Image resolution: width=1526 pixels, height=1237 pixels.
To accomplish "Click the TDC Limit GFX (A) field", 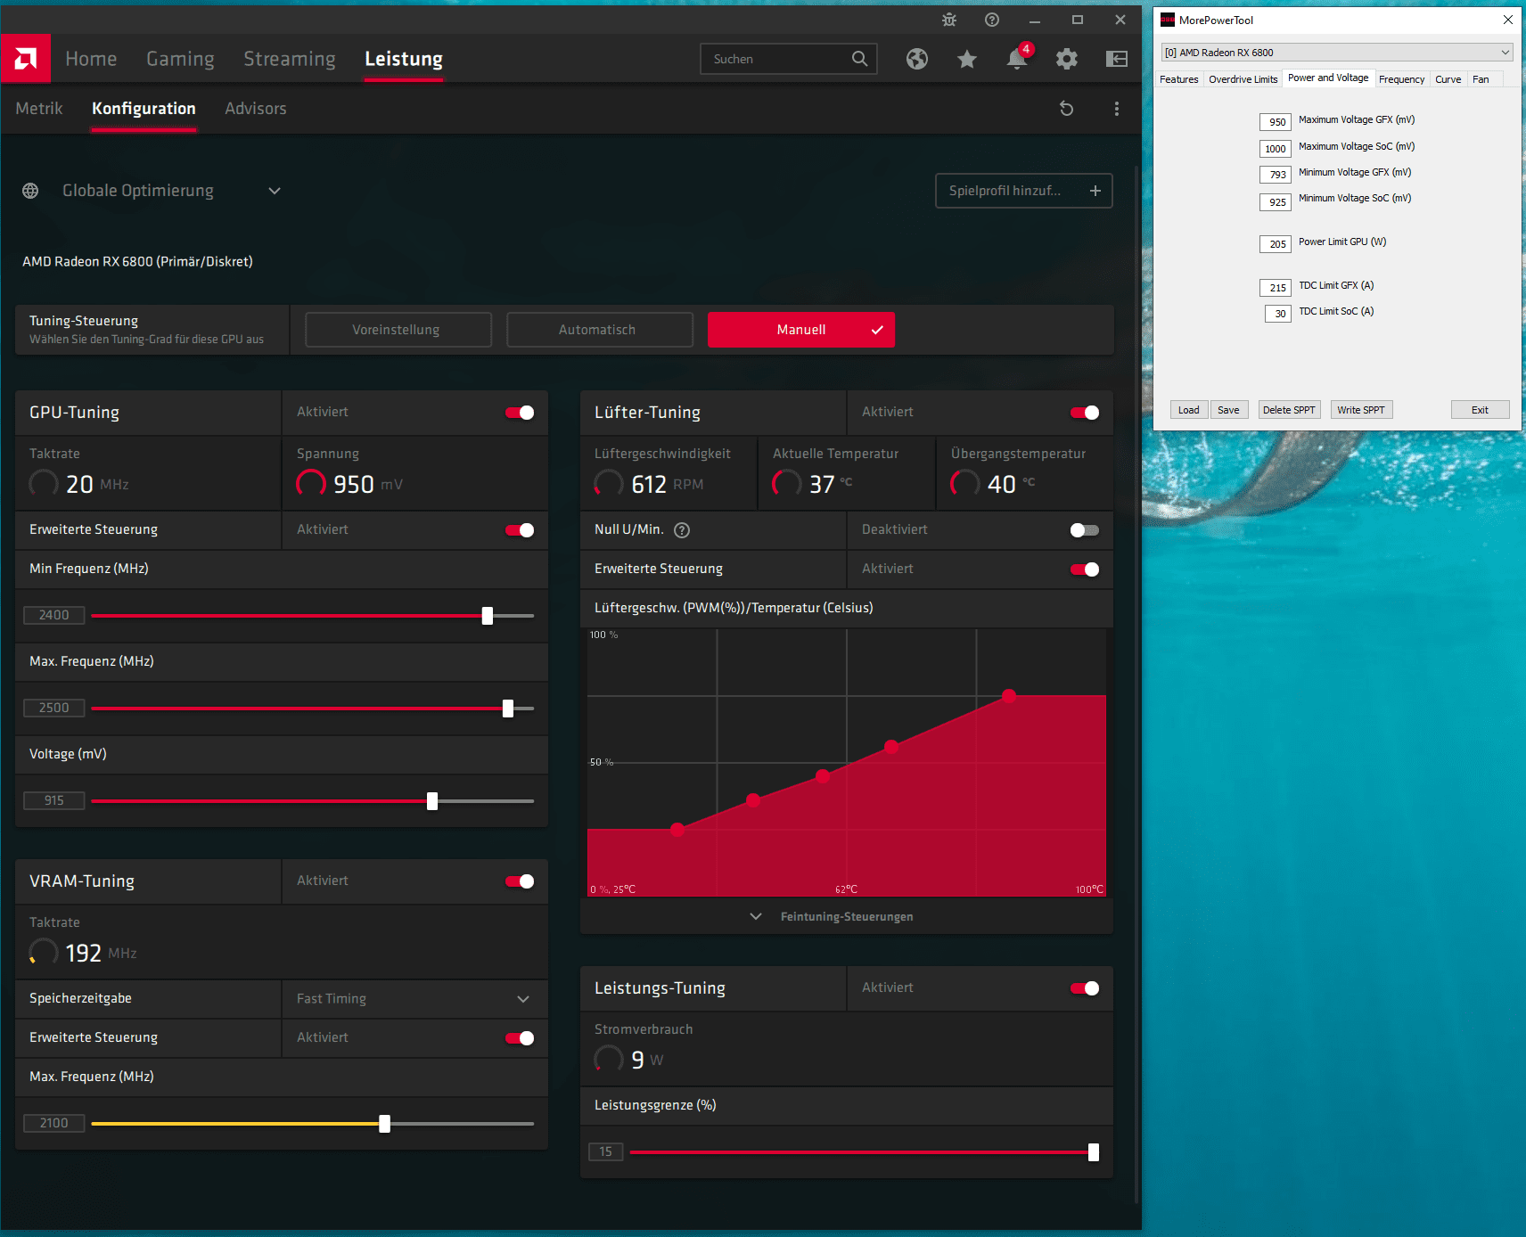I will (1276, 288).
